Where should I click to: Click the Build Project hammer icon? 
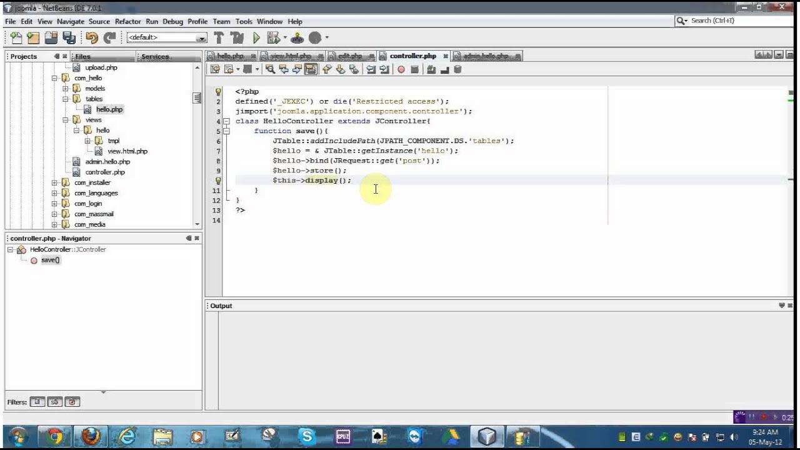219,38
